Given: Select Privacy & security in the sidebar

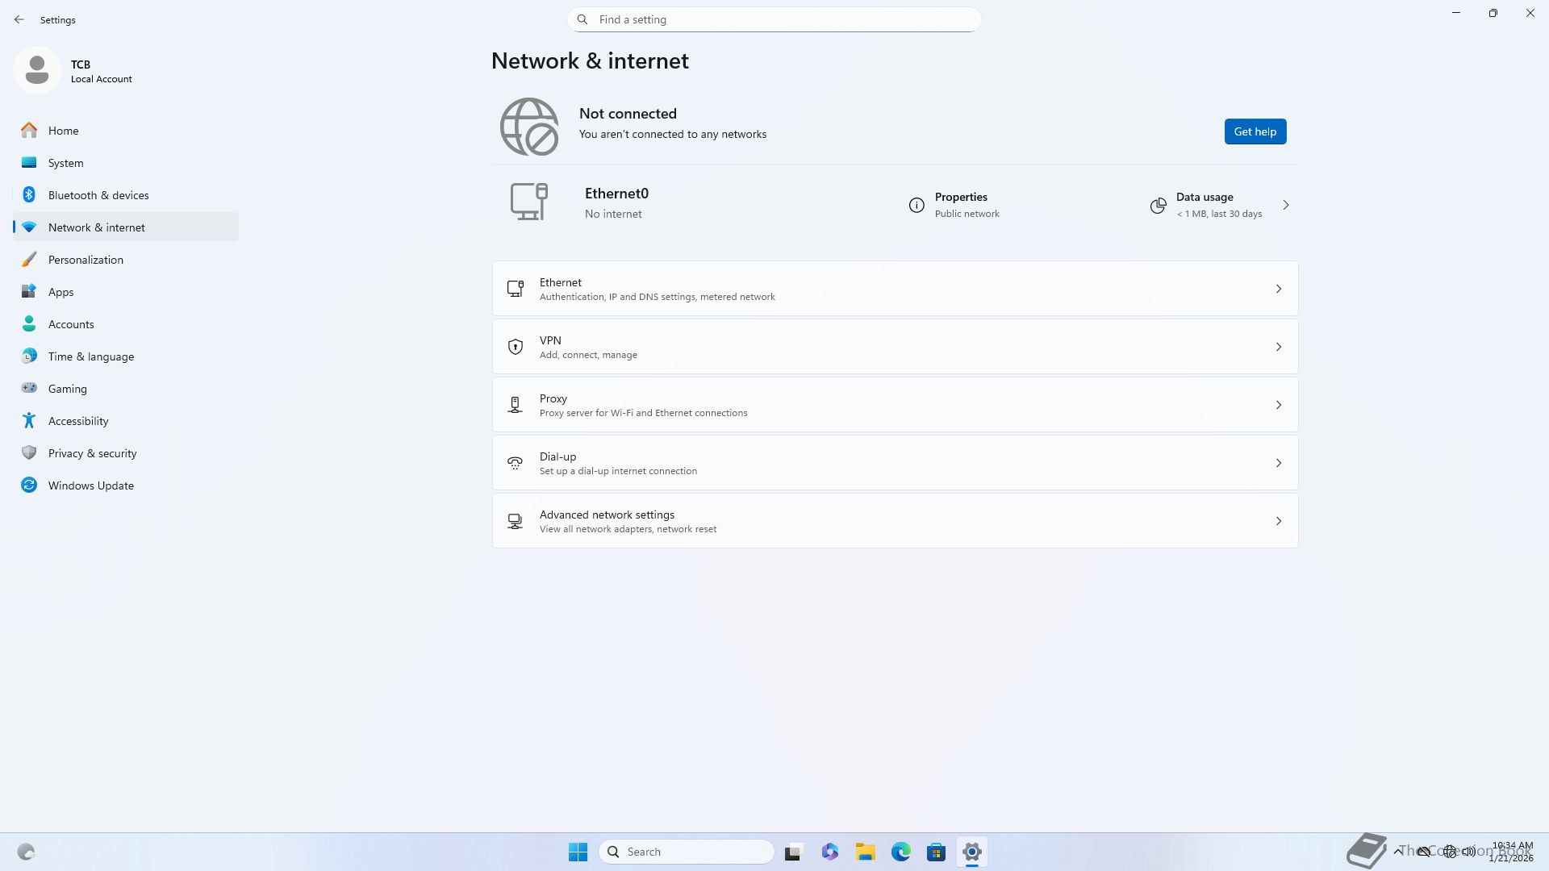Looking at the screenshot, I should [x=92, y=453].
